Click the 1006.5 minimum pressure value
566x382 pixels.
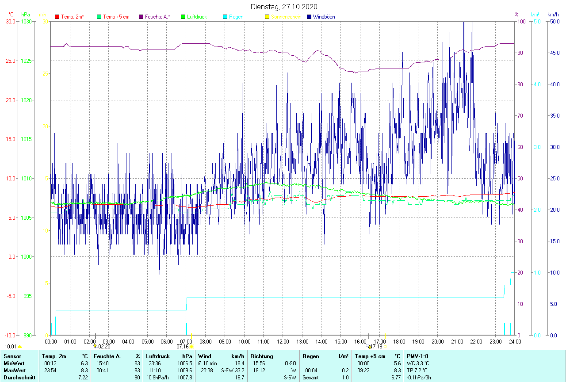(x=184, y=363)
